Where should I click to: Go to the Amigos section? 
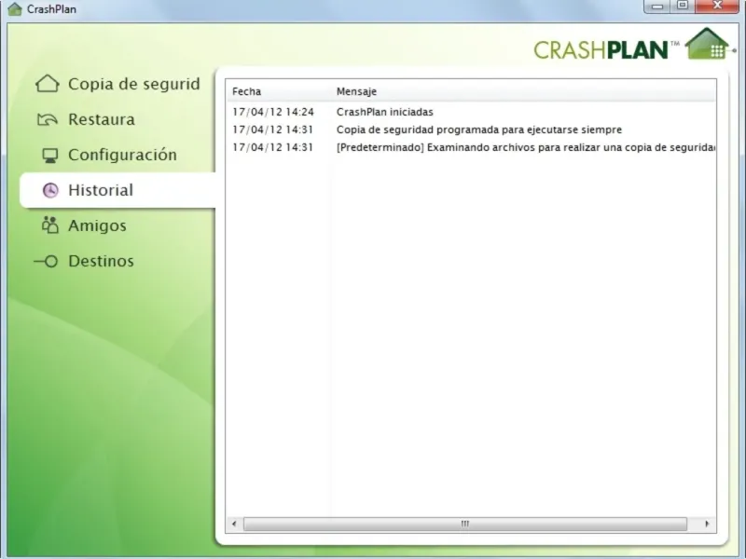98,225
